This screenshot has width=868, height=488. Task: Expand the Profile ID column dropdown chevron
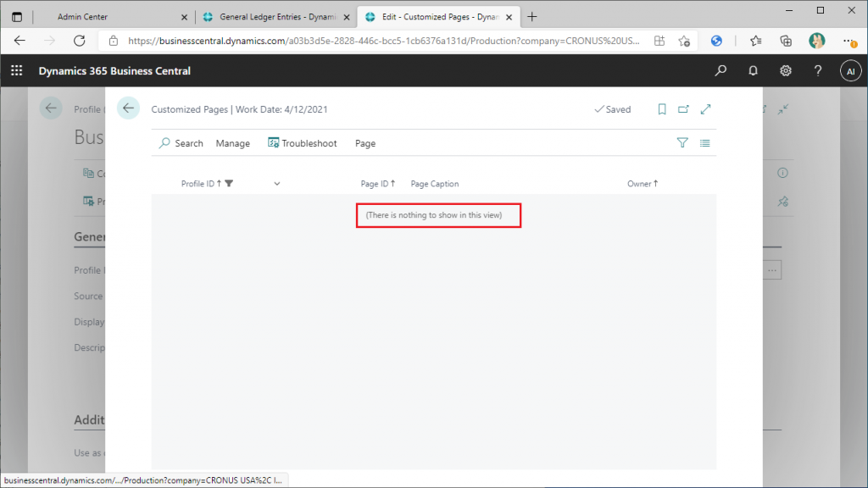276,184
